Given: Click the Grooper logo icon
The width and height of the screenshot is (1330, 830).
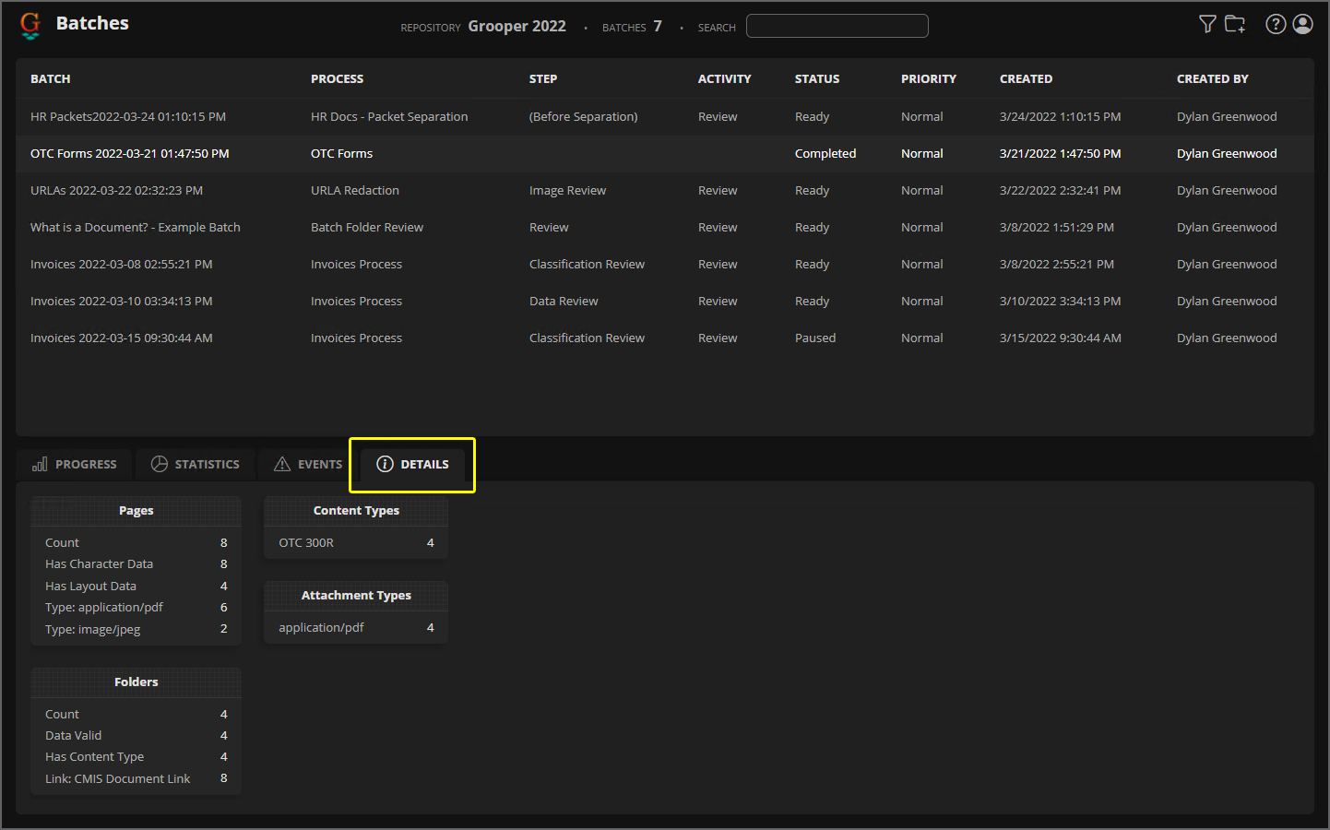Looking at the screenshot, I should click(x=30, y=25).
